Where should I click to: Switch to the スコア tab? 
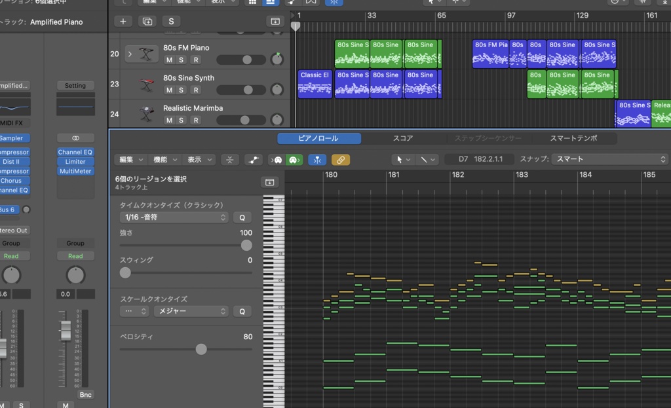[x=403, y=139]
